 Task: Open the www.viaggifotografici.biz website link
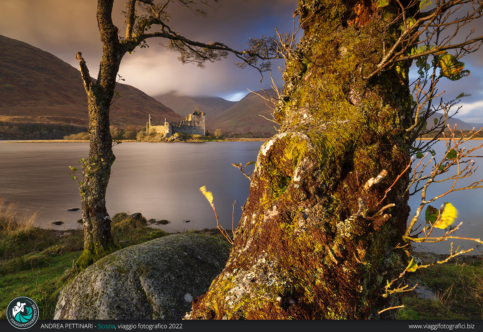click(441, 326)
